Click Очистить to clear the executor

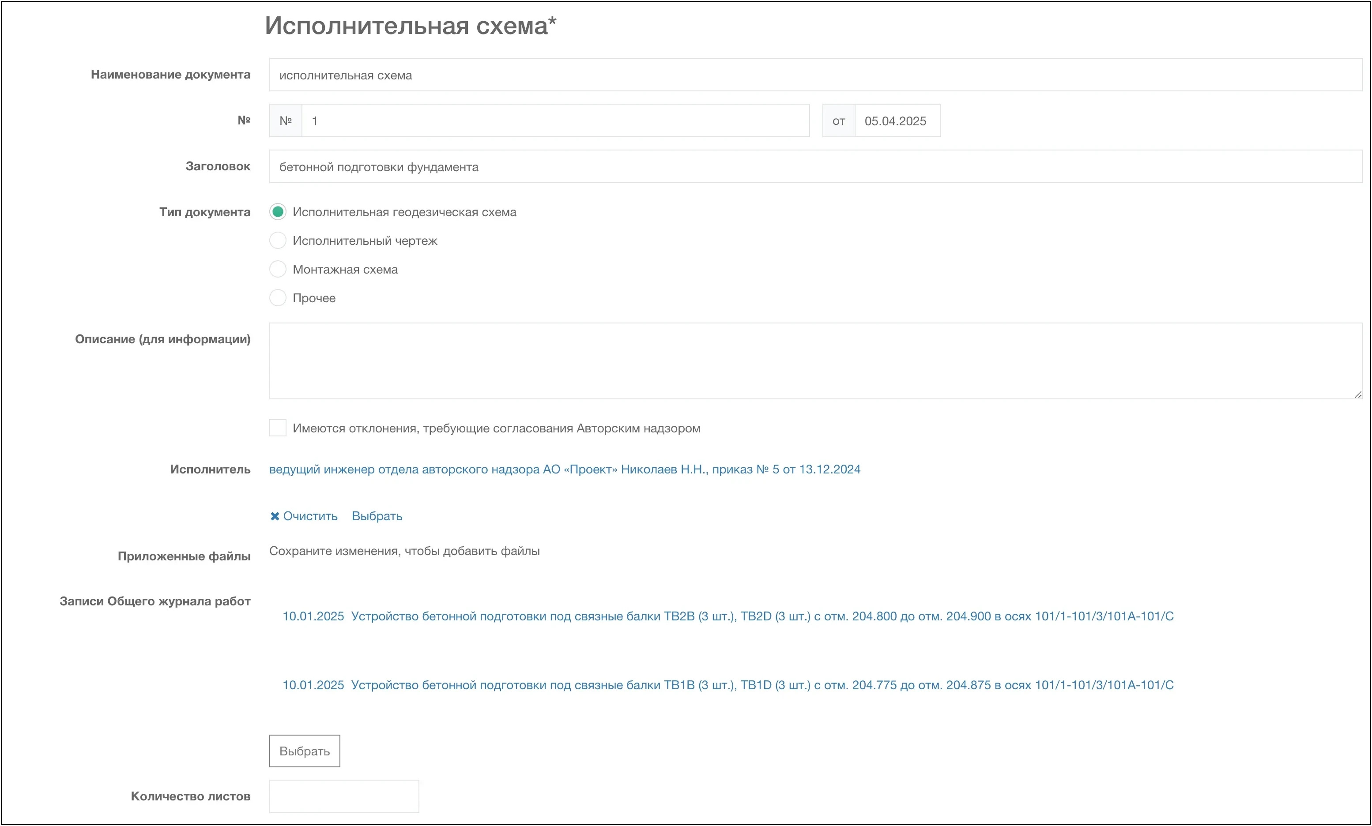point(309,516)
